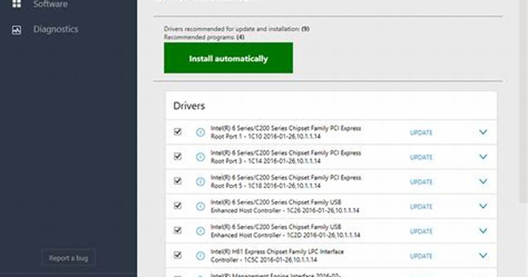Expand details for USB Host Controller 1C2D
528x277 pixels.
coord(483,231)
